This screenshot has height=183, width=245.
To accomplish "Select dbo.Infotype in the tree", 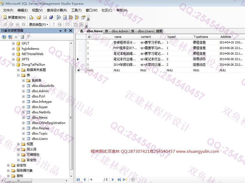I will (42, 102).
